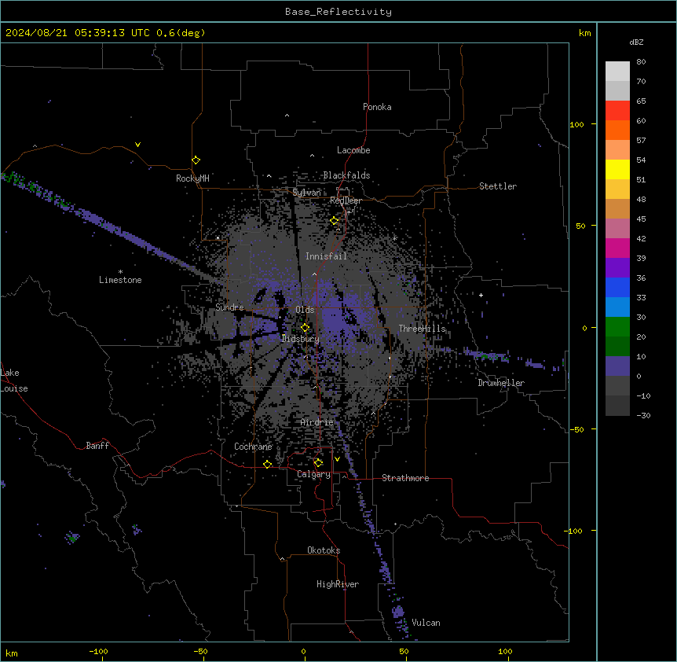This screenshot has height=662, width=677.
Task: Select the Lacombe label on the map
Action: pyautogui.click(x=353, y=150)
